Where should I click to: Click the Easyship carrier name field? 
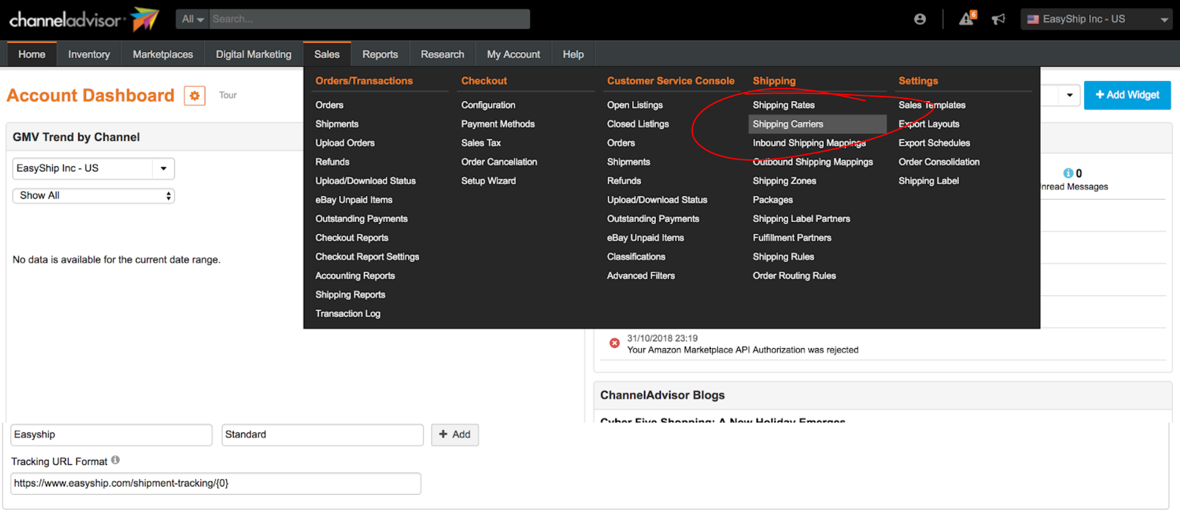pos(111,435)
